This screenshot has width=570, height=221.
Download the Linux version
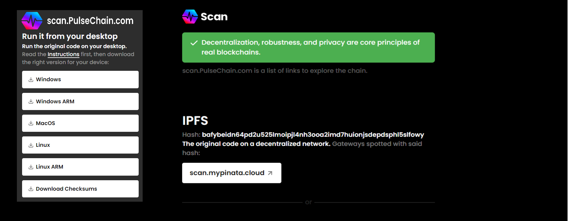tap(80, 145)
